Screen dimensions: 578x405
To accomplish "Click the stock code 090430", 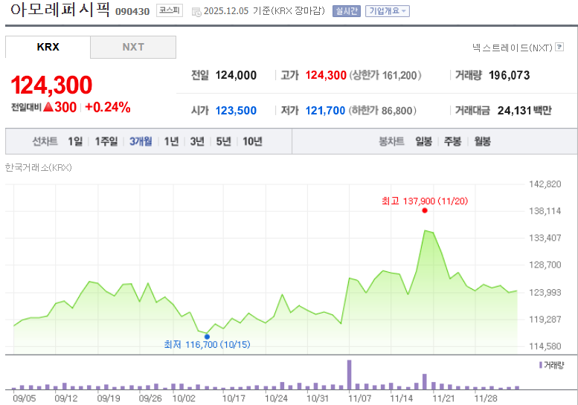I will [x=132, y=12].
